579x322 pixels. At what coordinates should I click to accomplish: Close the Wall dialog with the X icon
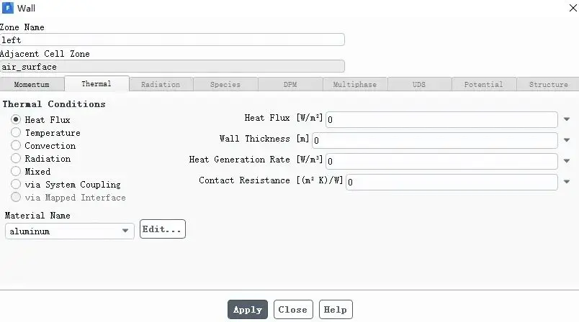[573, 8]
